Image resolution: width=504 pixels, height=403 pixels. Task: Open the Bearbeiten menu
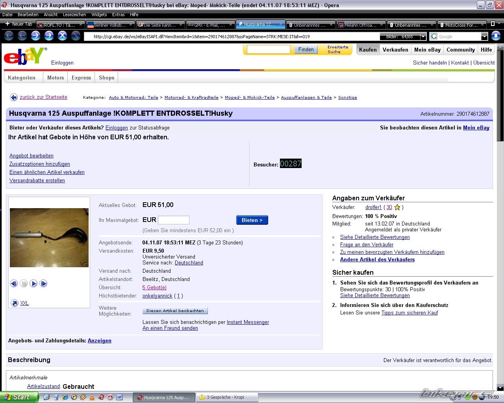(28, 15)
